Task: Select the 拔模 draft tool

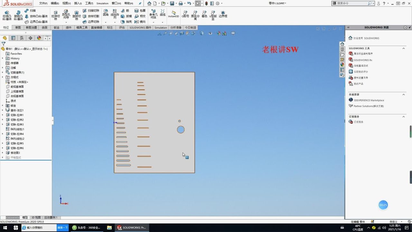Action: pos(126,16)
